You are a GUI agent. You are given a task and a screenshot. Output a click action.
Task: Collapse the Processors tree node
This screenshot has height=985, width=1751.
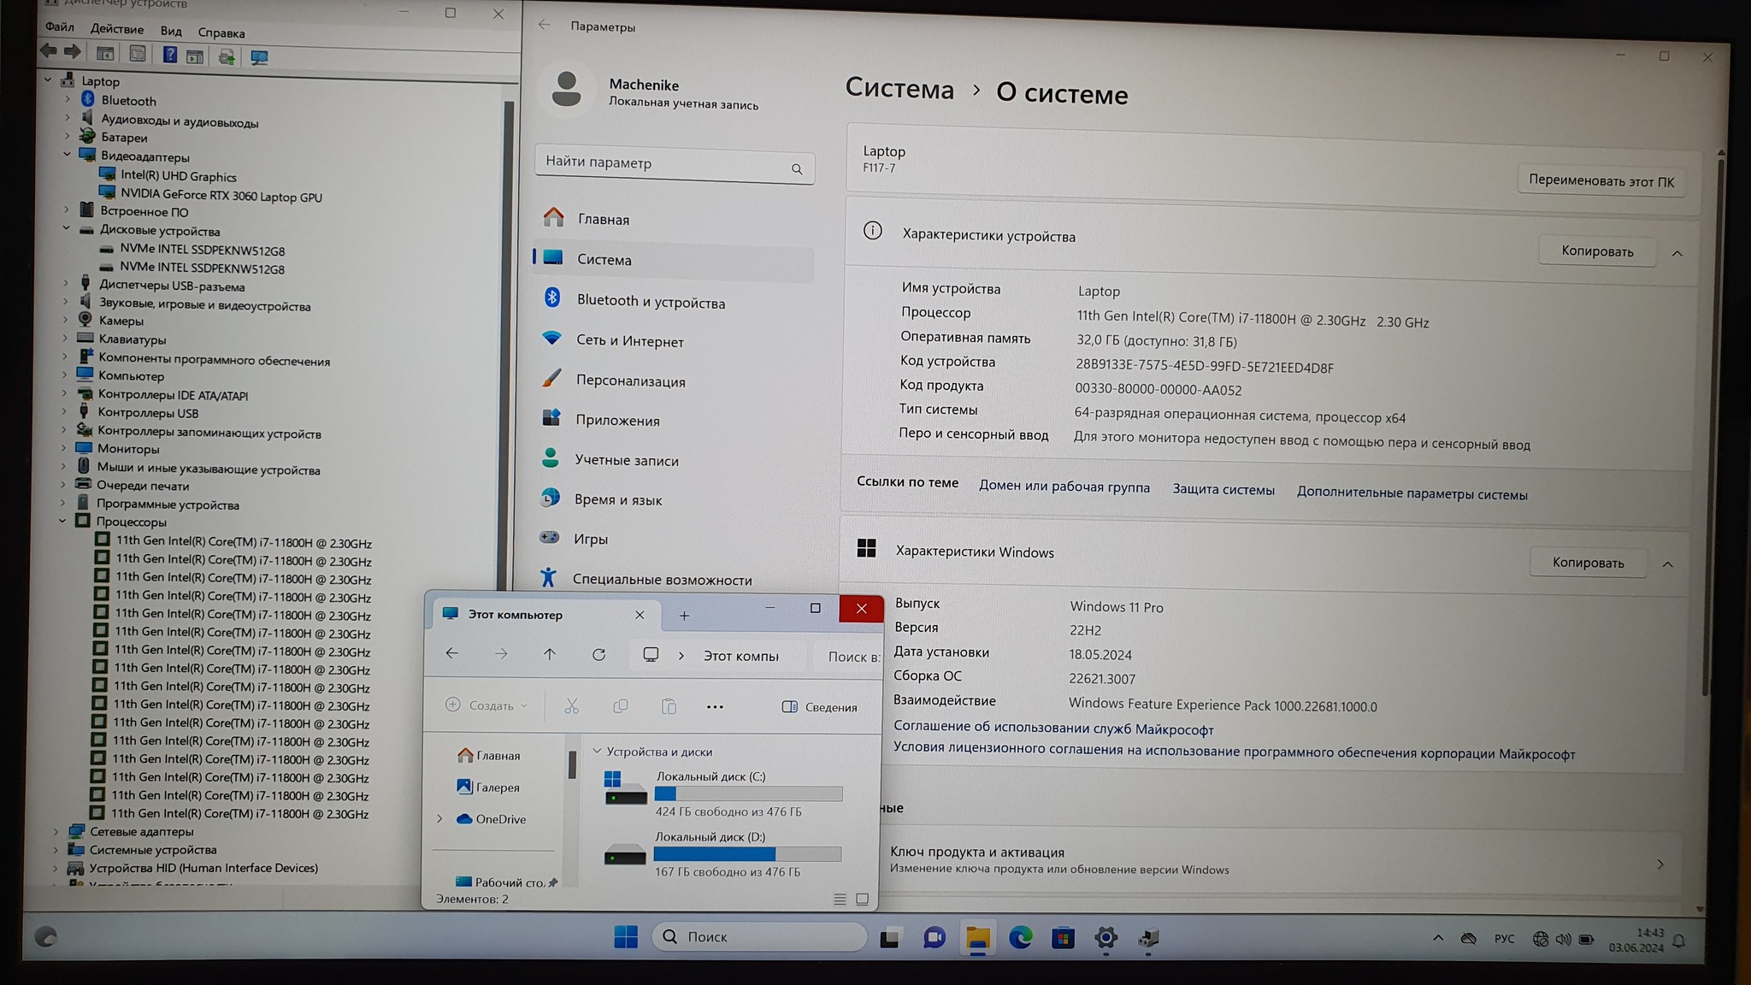[62, 521]
